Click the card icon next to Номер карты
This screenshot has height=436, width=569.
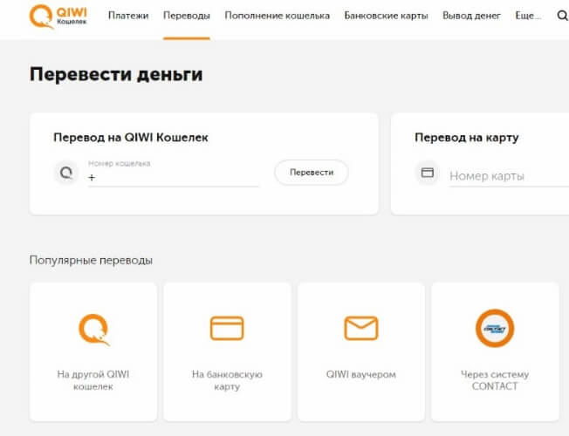[427, 173]
